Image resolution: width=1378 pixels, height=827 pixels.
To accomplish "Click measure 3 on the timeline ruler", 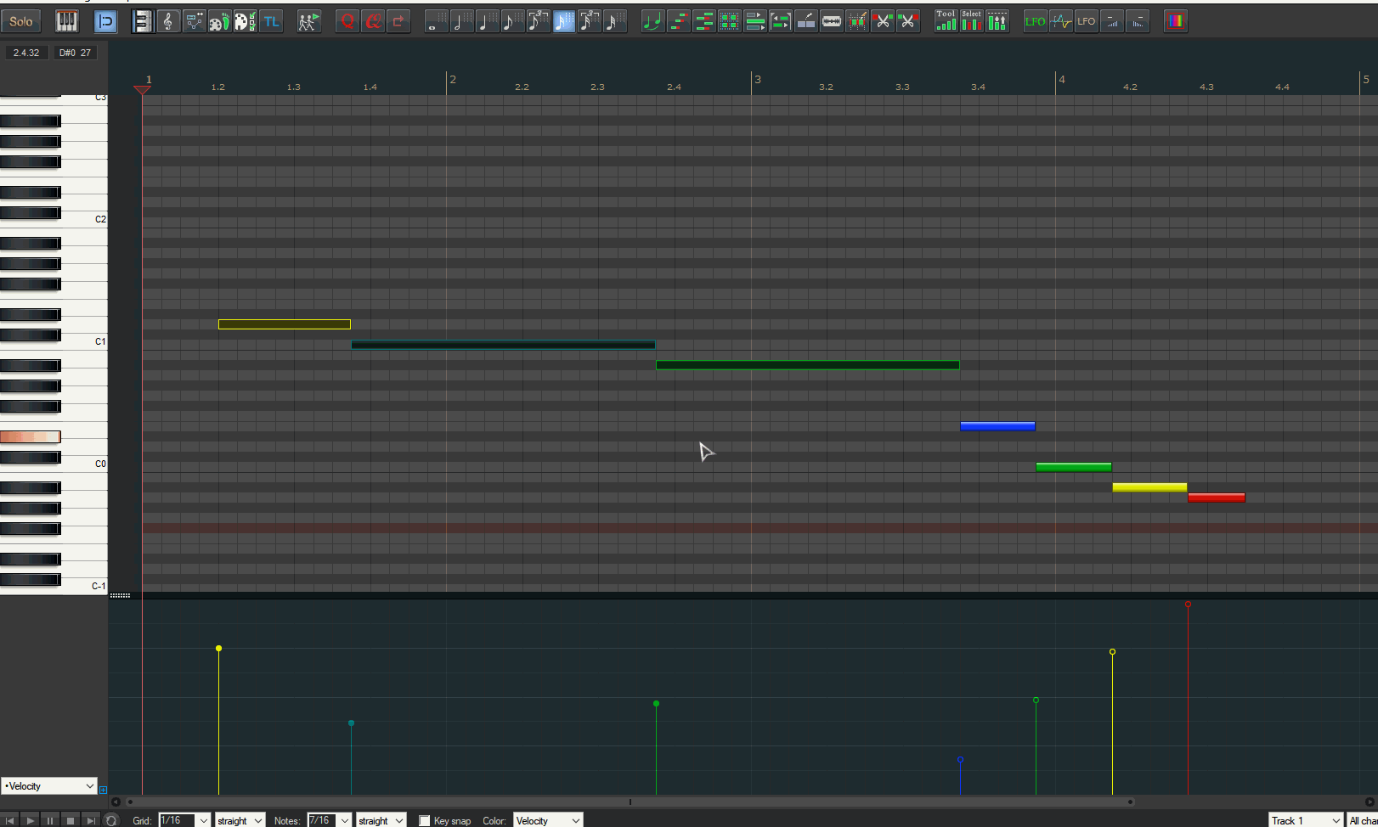I will coord(757,79).
